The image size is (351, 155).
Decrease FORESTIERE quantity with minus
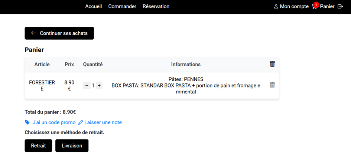(x=87, y=86)
